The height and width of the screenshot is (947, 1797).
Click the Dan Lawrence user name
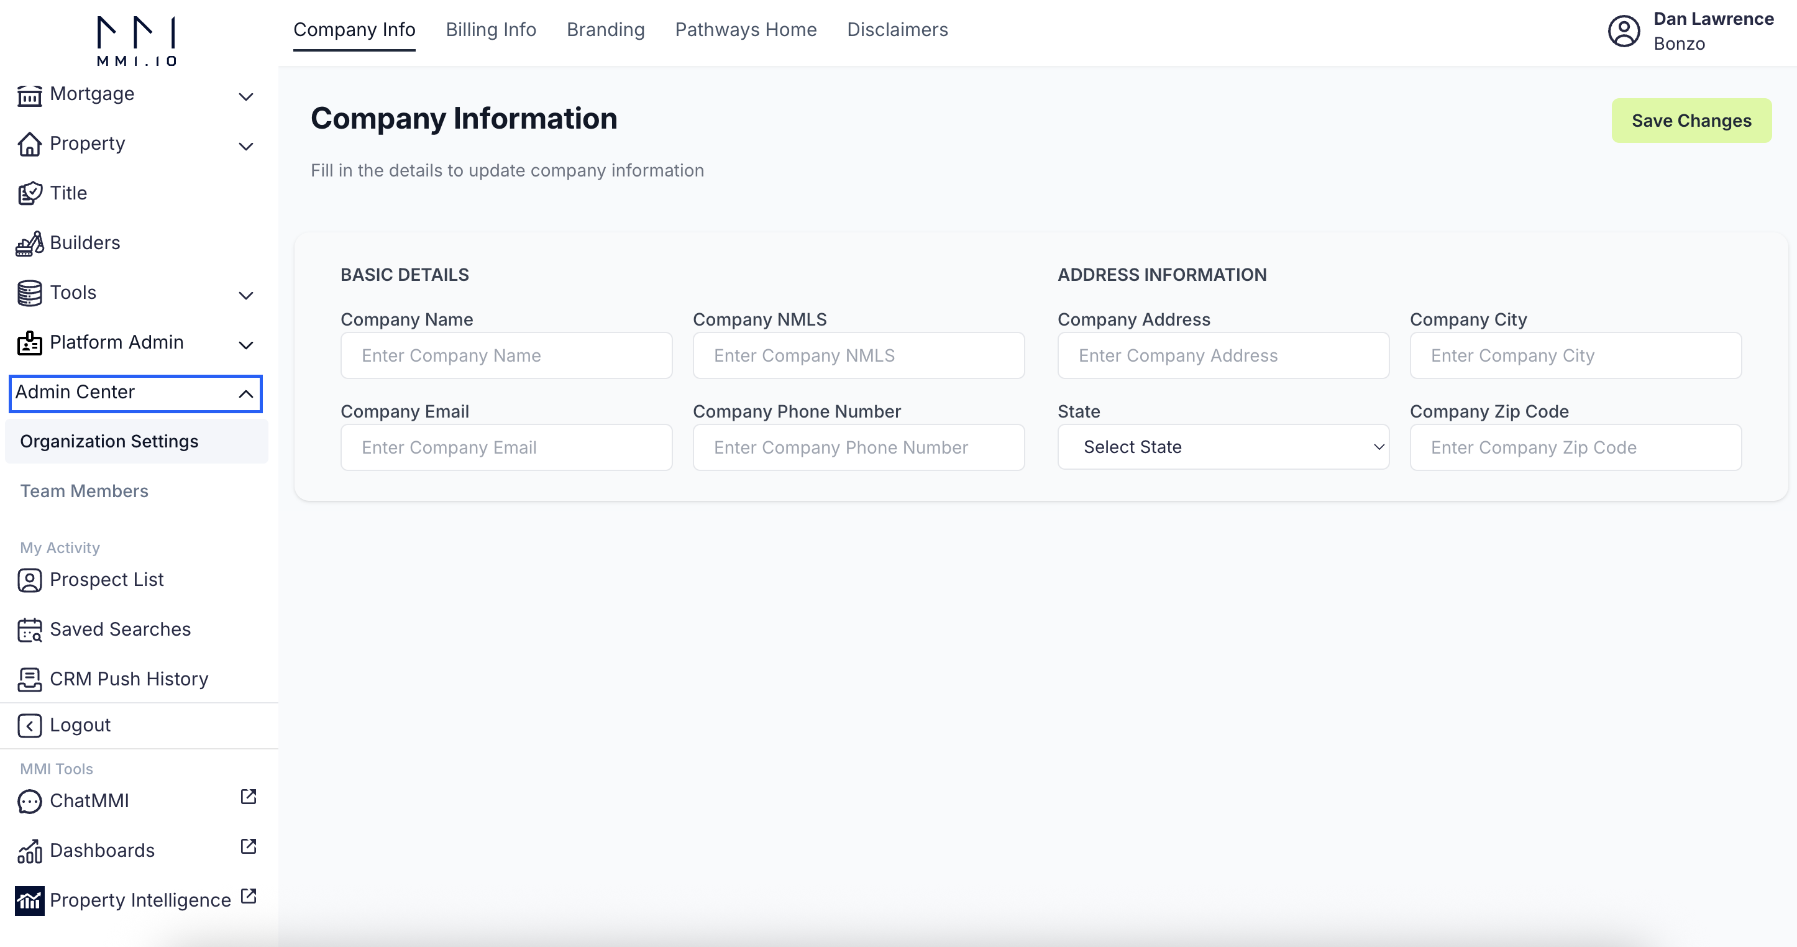point(1713,19)
